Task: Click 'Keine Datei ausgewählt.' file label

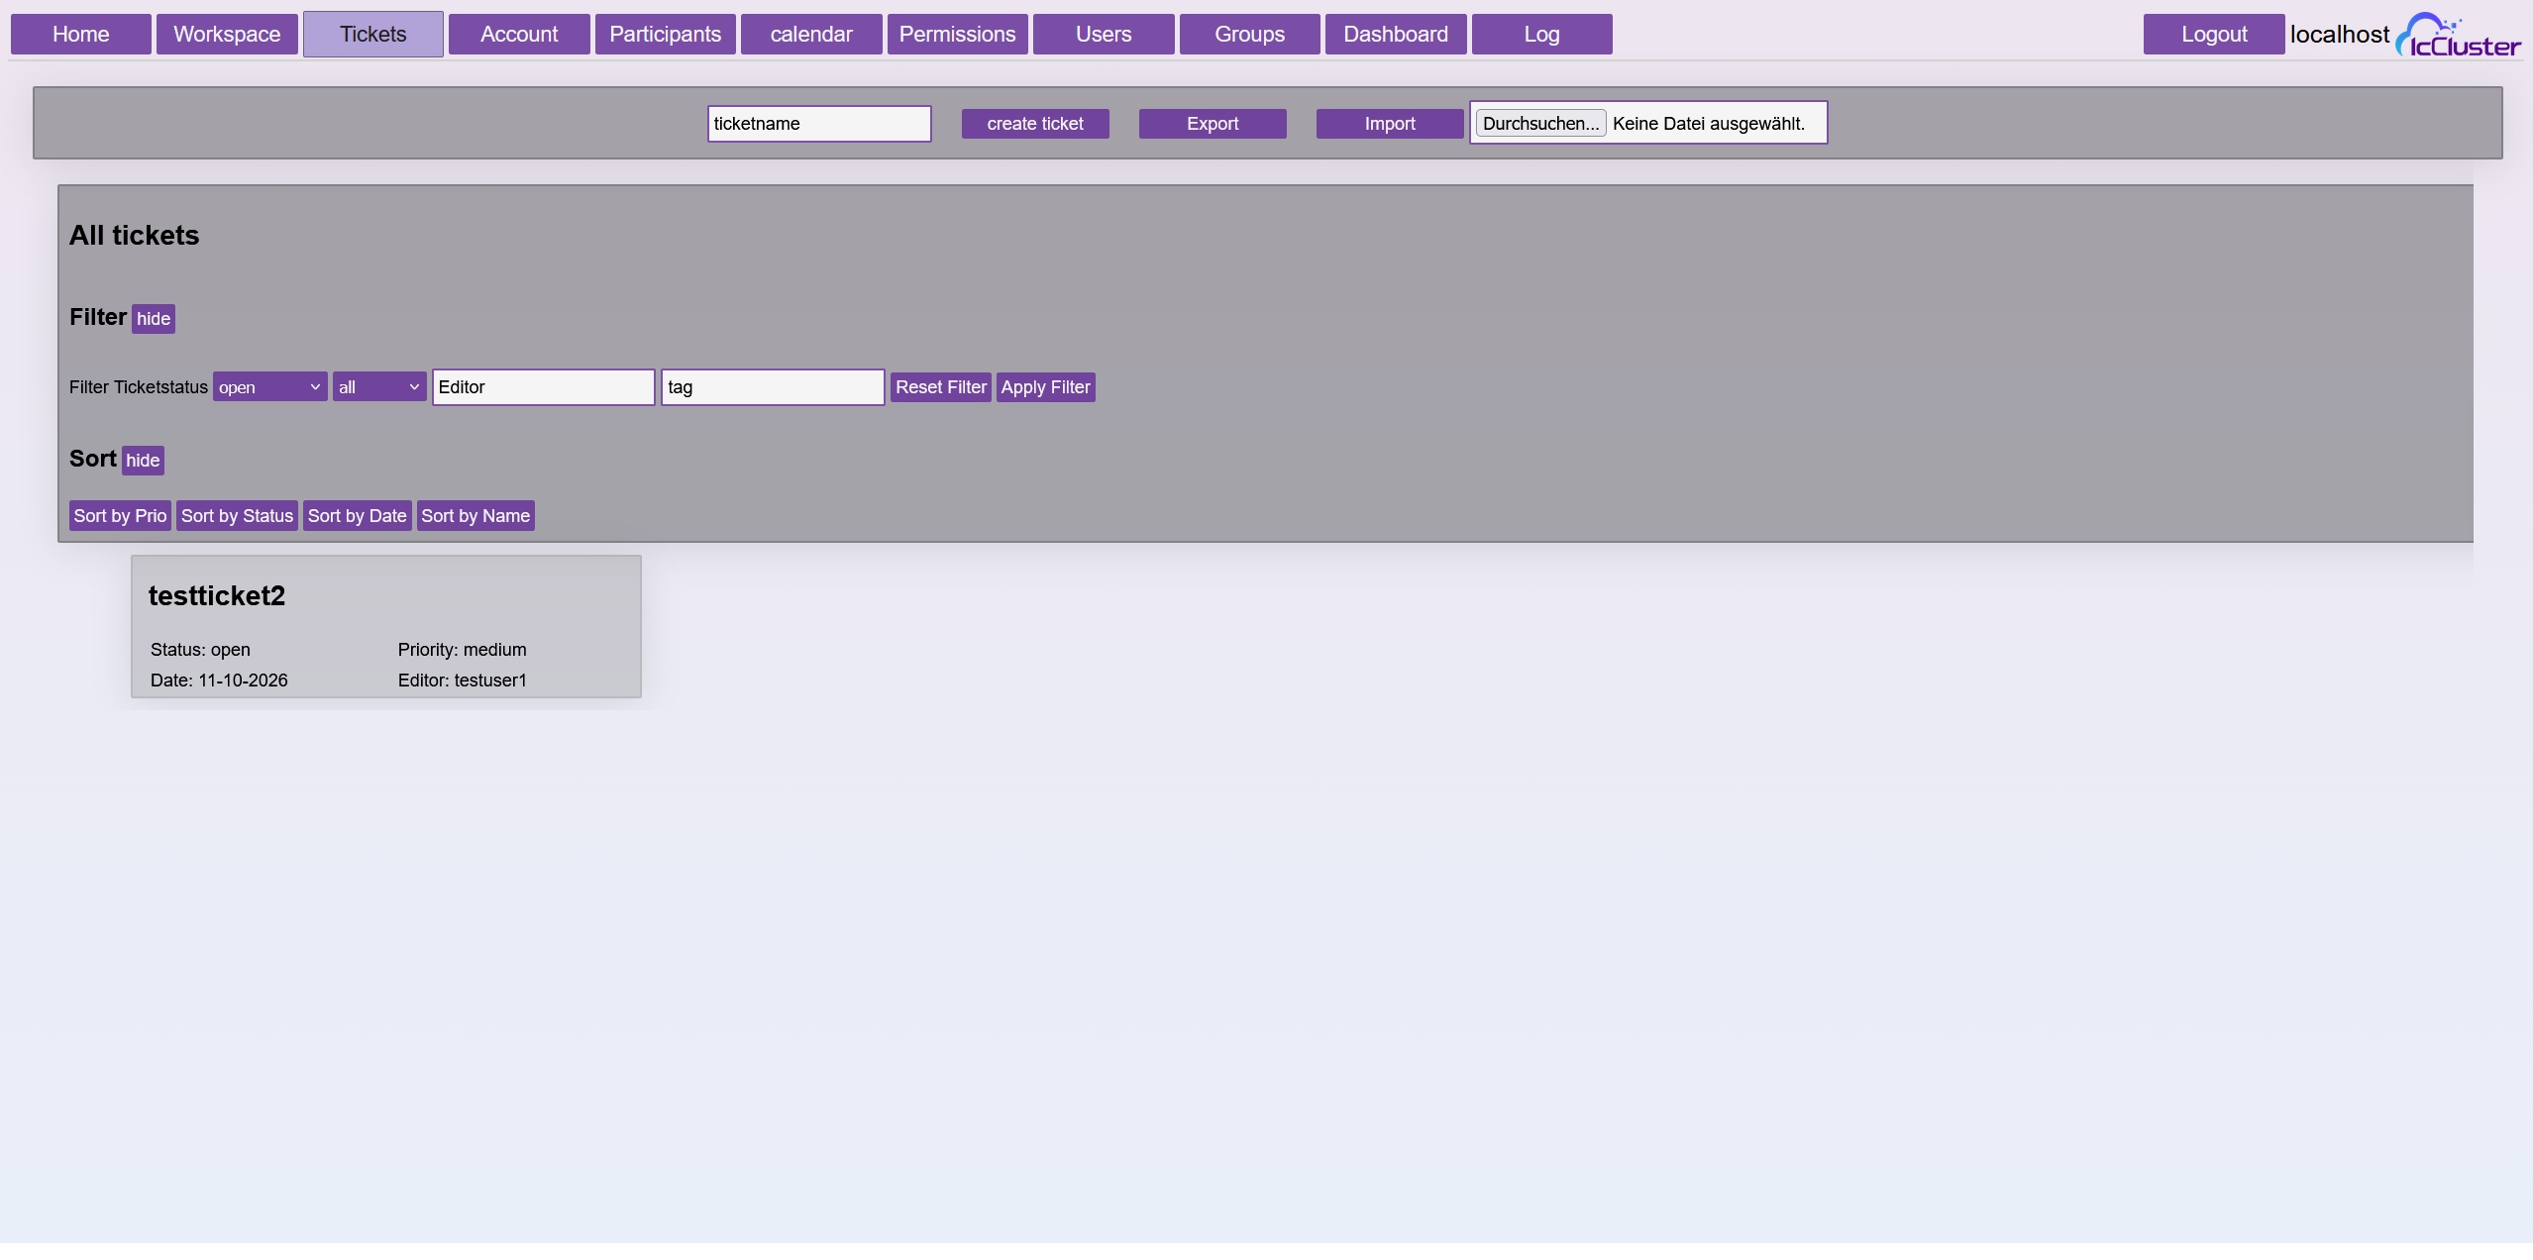Action: tap(1709, 124)
